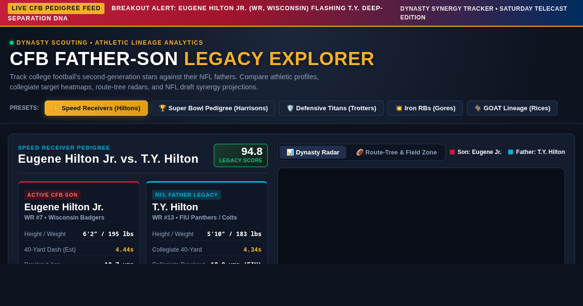The width and height of the screenshot is (583, 306).
Task: Click the cyan Father: T.Y. Hilton legend swatch
Action: click(511, 152)
